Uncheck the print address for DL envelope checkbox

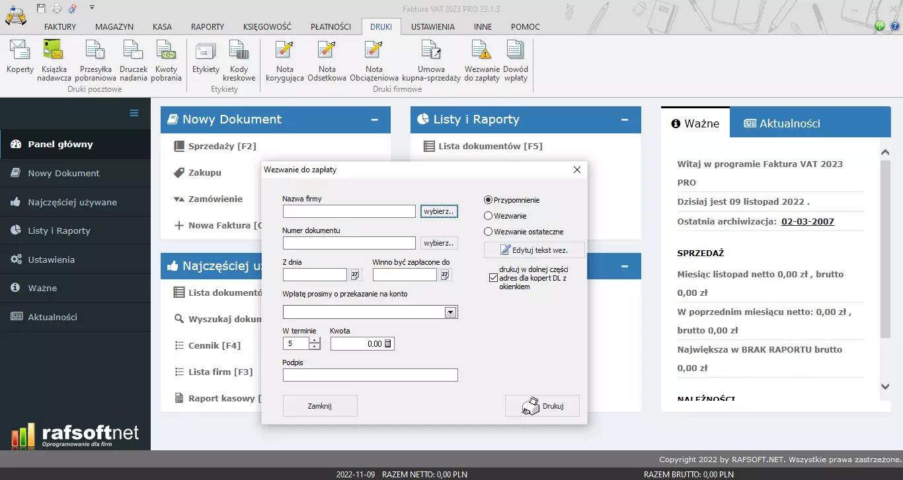[x=493, y=278]
